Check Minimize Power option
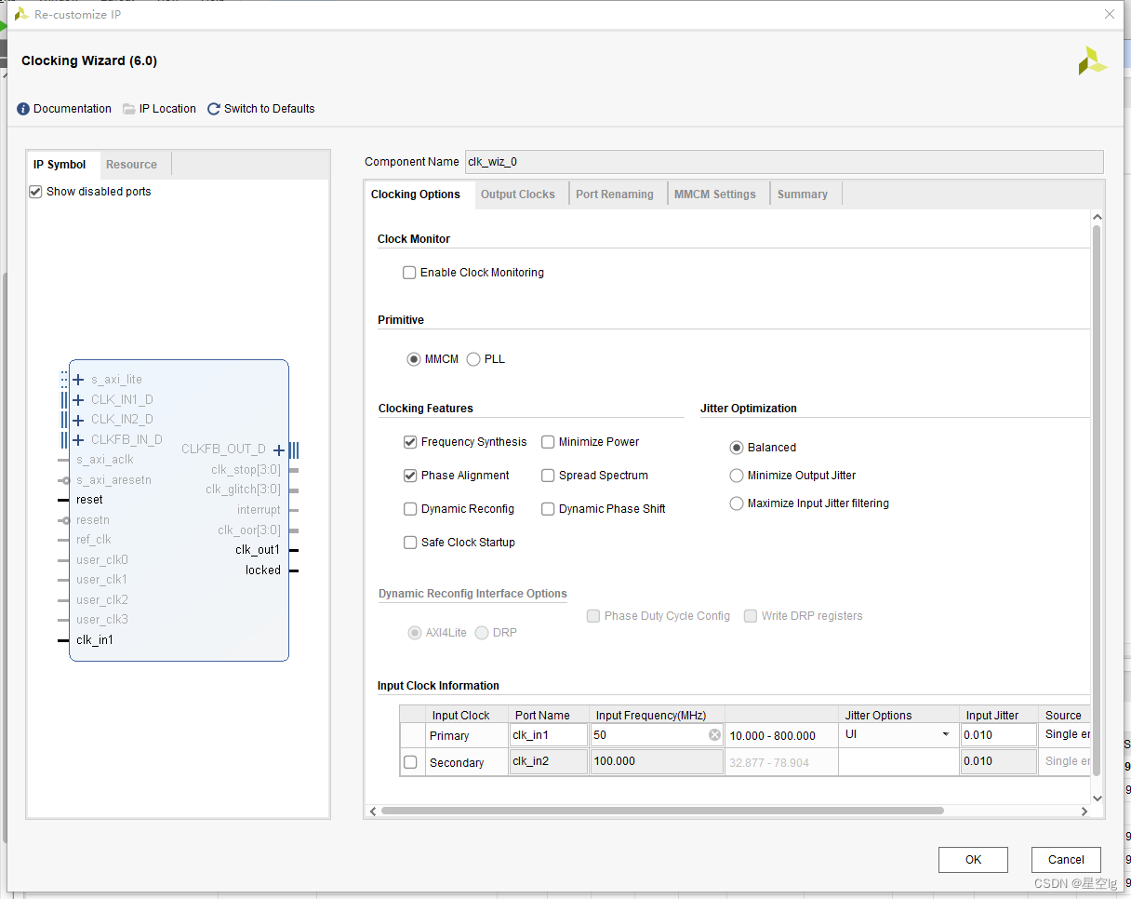1131x899 pixels. point(548,442)
